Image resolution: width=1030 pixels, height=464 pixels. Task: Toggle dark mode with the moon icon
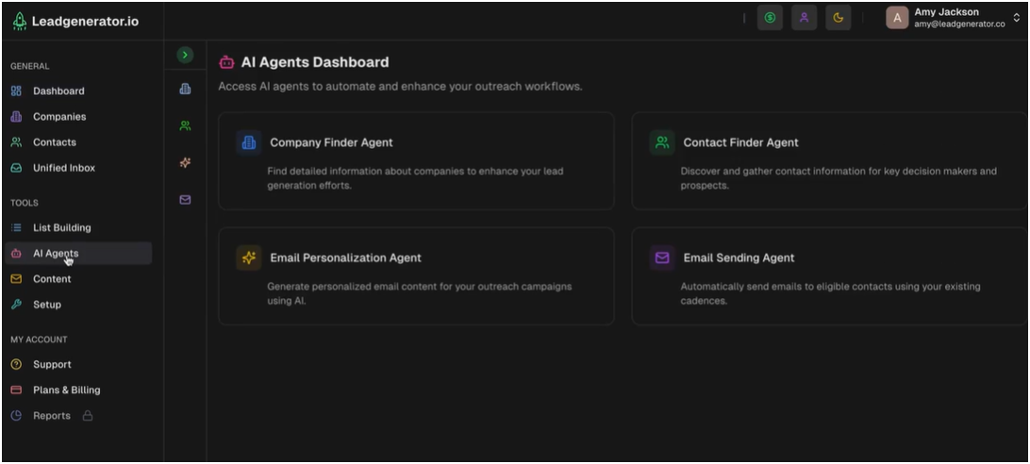[x=839, y=18]
